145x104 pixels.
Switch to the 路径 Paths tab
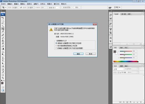point(126,66)
